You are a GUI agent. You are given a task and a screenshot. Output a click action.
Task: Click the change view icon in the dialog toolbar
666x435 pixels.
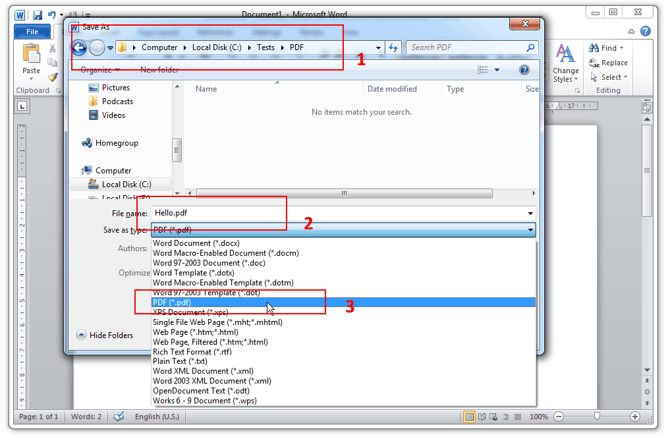coord(482,70)
